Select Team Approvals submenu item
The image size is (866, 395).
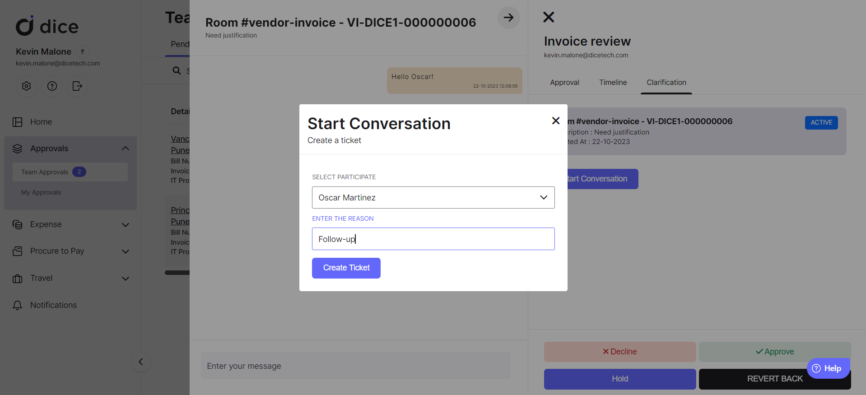(70, 172)
